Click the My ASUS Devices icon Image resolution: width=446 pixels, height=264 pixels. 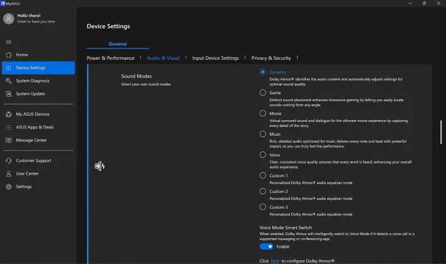tap(9, 114)
